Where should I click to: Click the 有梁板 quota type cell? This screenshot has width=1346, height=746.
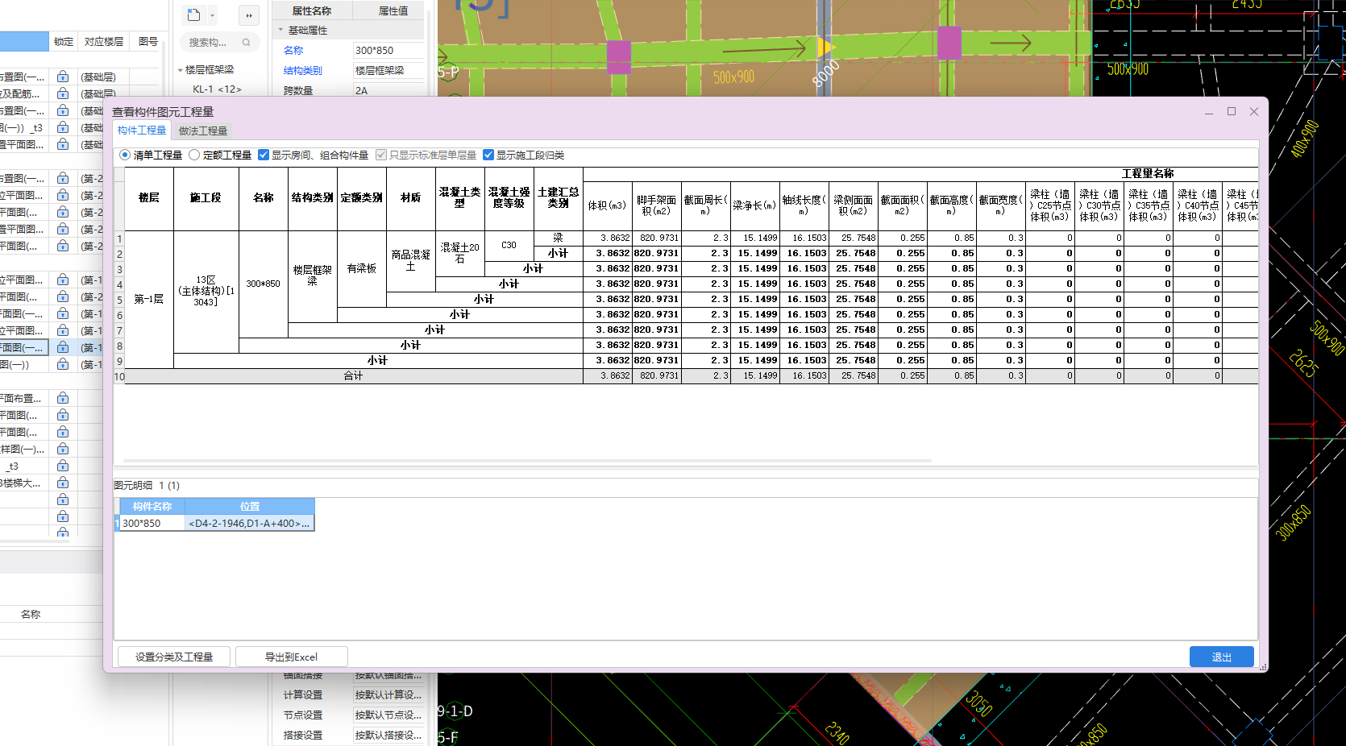361,268
